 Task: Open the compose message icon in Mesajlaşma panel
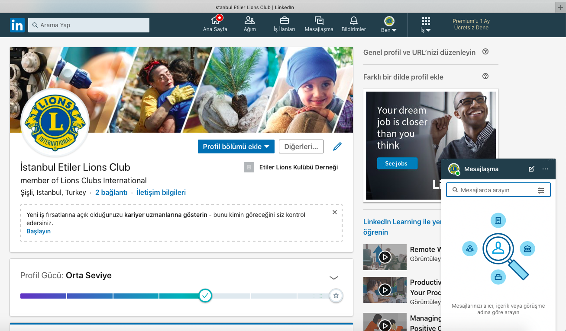click(x=531, y=169)
